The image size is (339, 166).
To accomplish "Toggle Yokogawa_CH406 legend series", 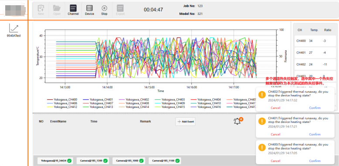I will (62, 103).
